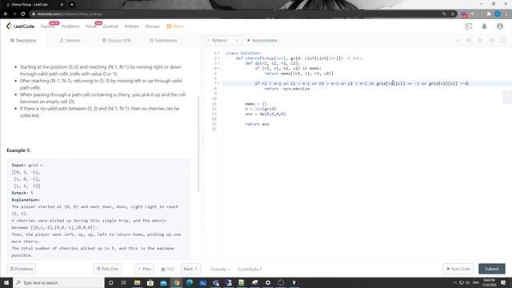Click the taskbar search box

[58, 282]
